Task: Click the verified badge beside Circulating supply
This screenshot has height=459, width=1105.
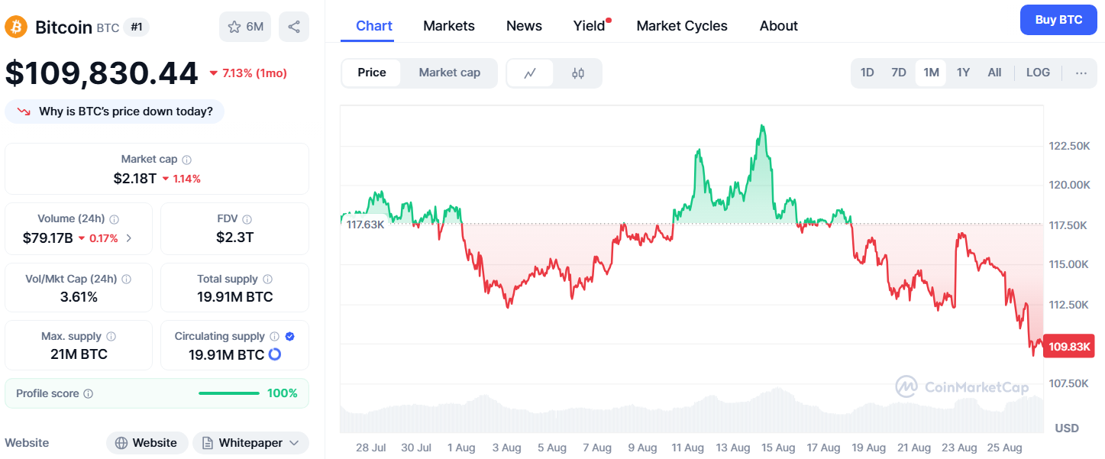Action: point(288,335)
